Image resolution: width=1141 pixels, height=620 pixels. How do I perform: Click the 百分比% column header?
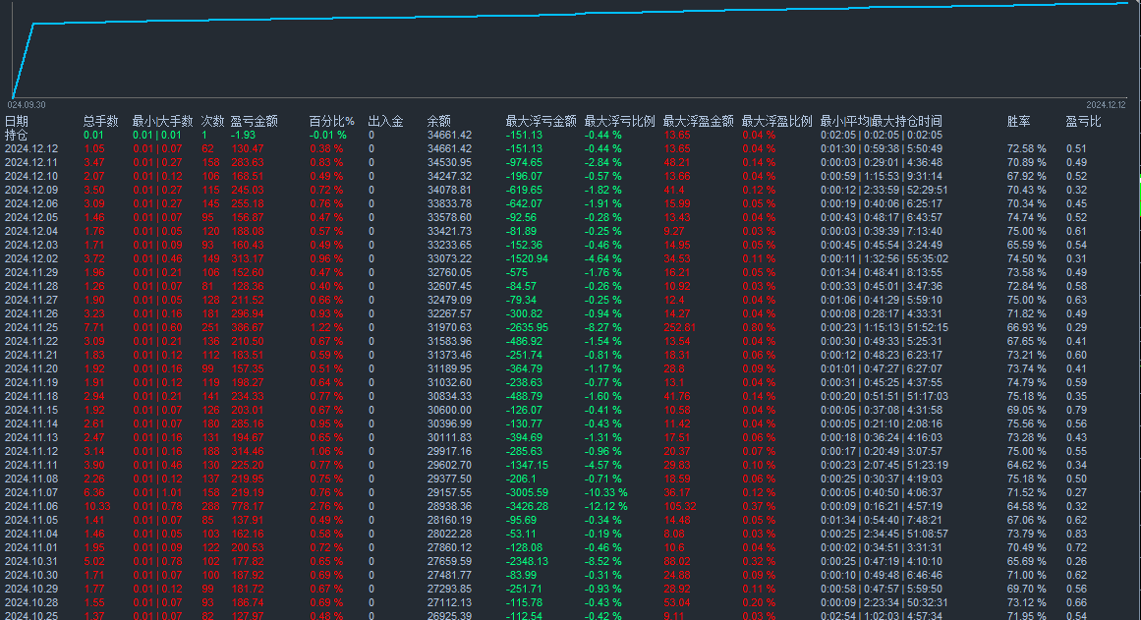coord(332,121)
